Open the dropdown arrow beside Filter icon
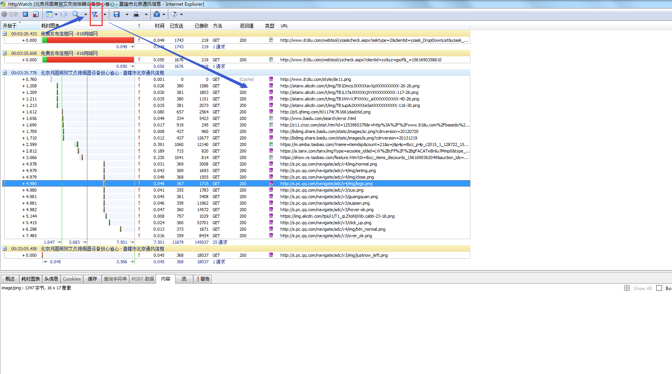Image resolution: width=672 pixels, height=374 pixels. point(105,15)
